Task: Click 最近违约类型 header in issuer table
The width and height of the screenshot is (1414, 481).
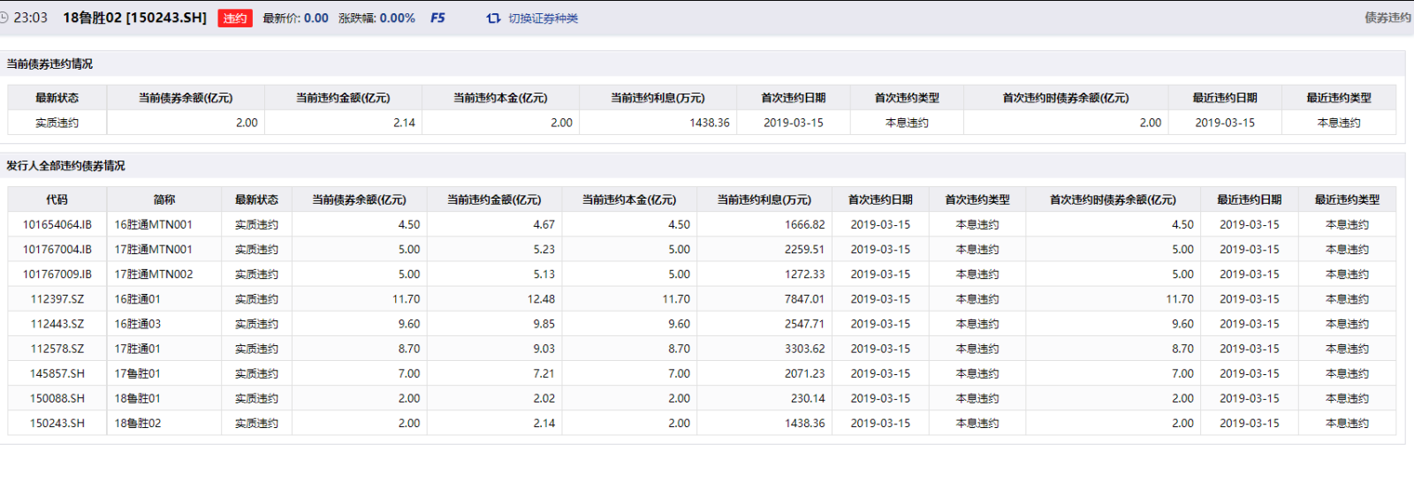Action: 1347,199
